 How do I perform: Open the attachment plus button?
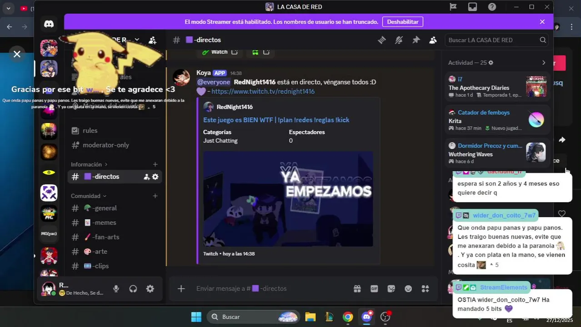pos(181,288)
